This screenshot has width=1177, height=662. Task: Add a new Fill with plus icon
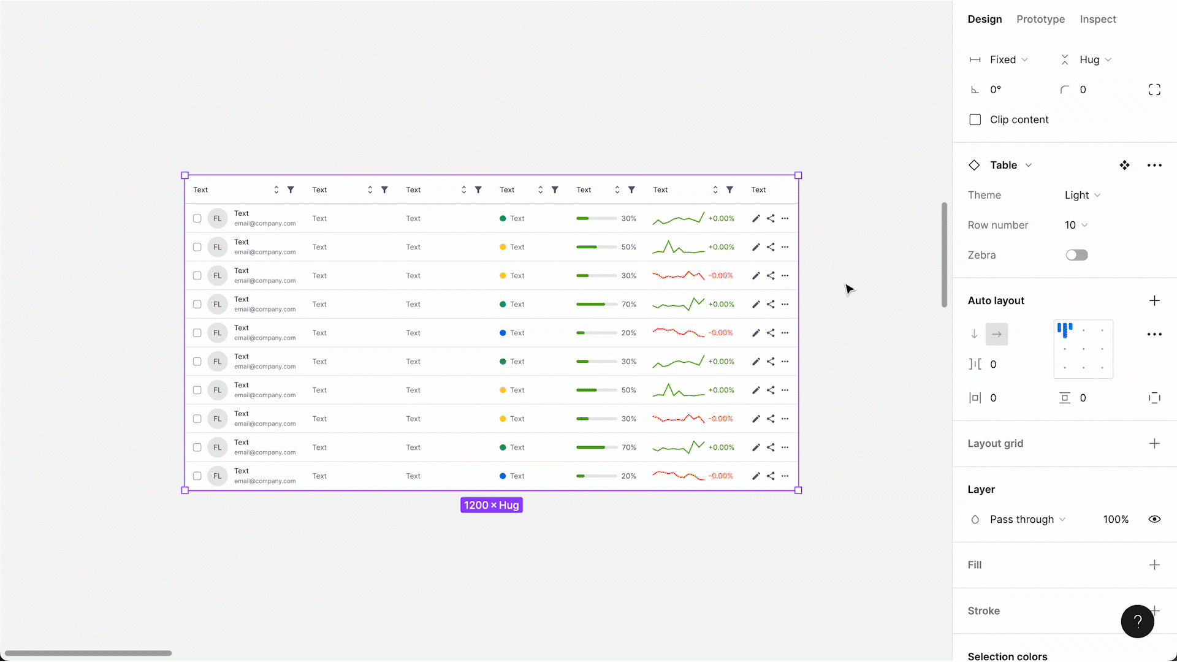point(1154,565)
